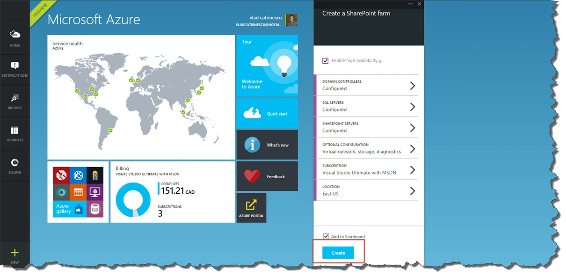Expand SharePoint Servers chevron

pyautogui.click(x=413, y=128)
